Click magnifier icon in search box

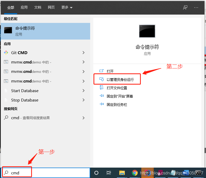point(6,173)
